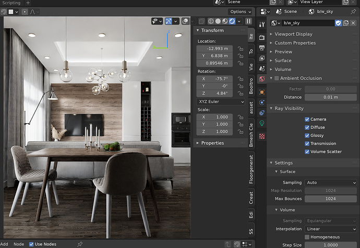Open the viewport Options dropdown
The height and width of the screenshot is (248, 360).
[241, 11]
